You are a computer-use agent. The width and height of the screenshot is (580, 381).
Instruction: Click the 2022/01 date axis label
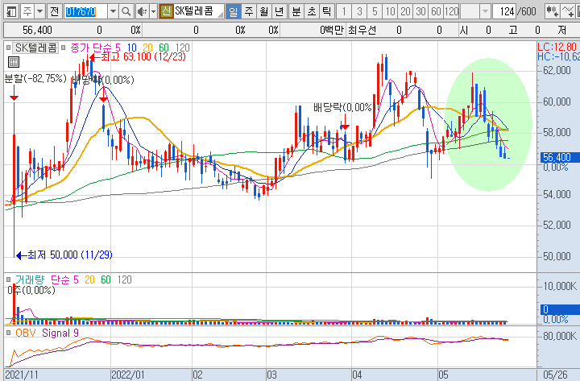pos(128,375)
